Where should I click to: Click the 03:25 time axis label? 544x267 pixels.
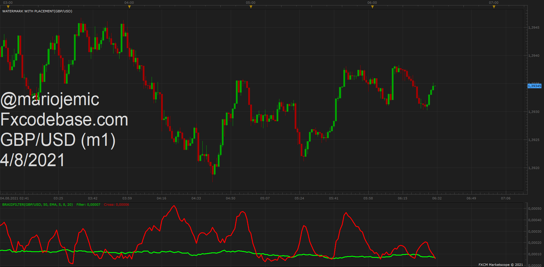click(58, 198)
